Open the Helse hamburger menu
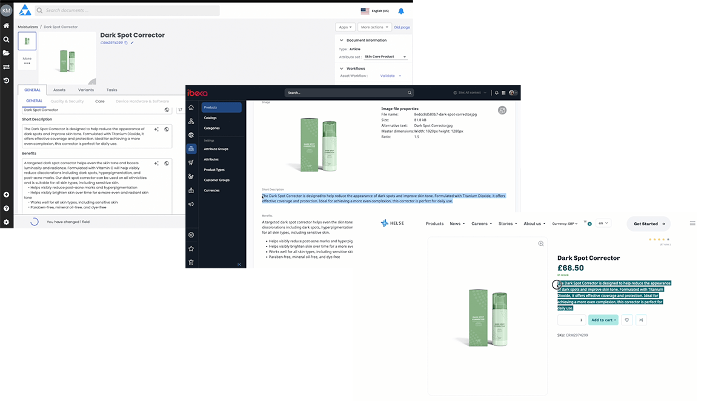The height and width of the screenshot is (401, 727). click(x=692, y=224)
